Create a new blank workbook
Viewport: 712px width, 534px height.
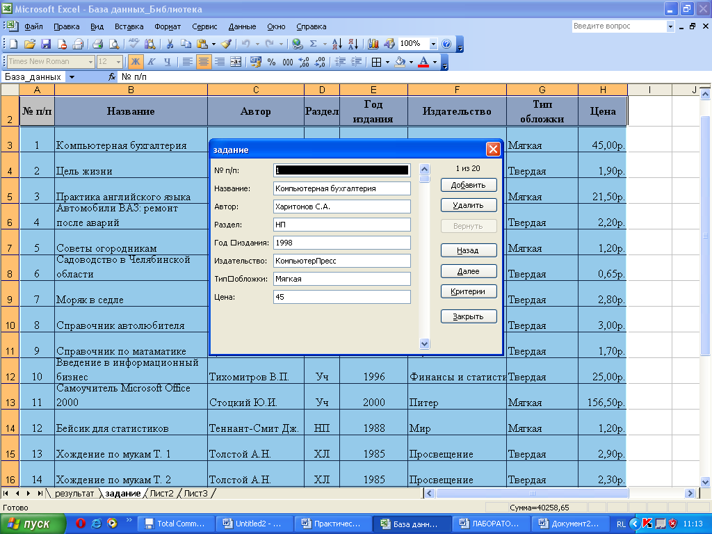(x=14, y=44)
